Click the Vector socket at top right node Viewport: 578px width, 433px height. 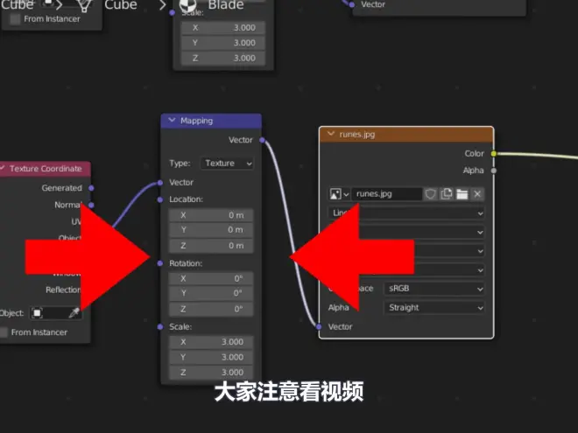click(352, 4)
